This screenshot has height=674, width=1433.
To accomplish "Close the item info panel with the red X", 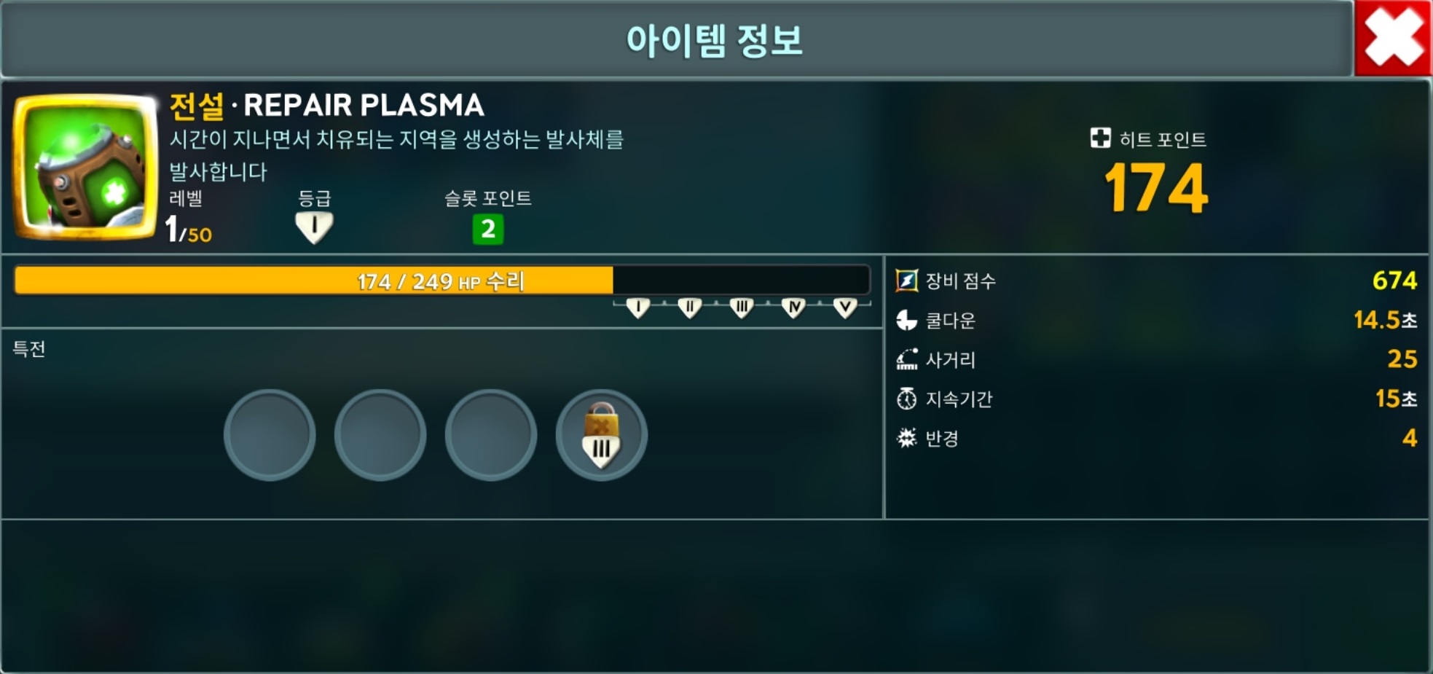I will 1393,38.
